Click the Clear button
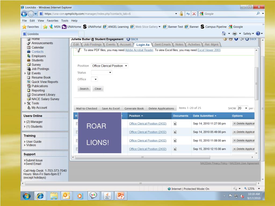275x206 pixels. pyautogui.click(x=98, y=89)
